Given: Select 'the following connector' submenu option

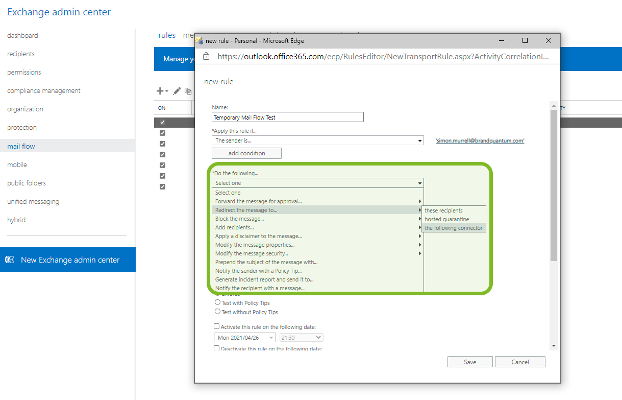Looking at the screenshot, I should point(454,228).
